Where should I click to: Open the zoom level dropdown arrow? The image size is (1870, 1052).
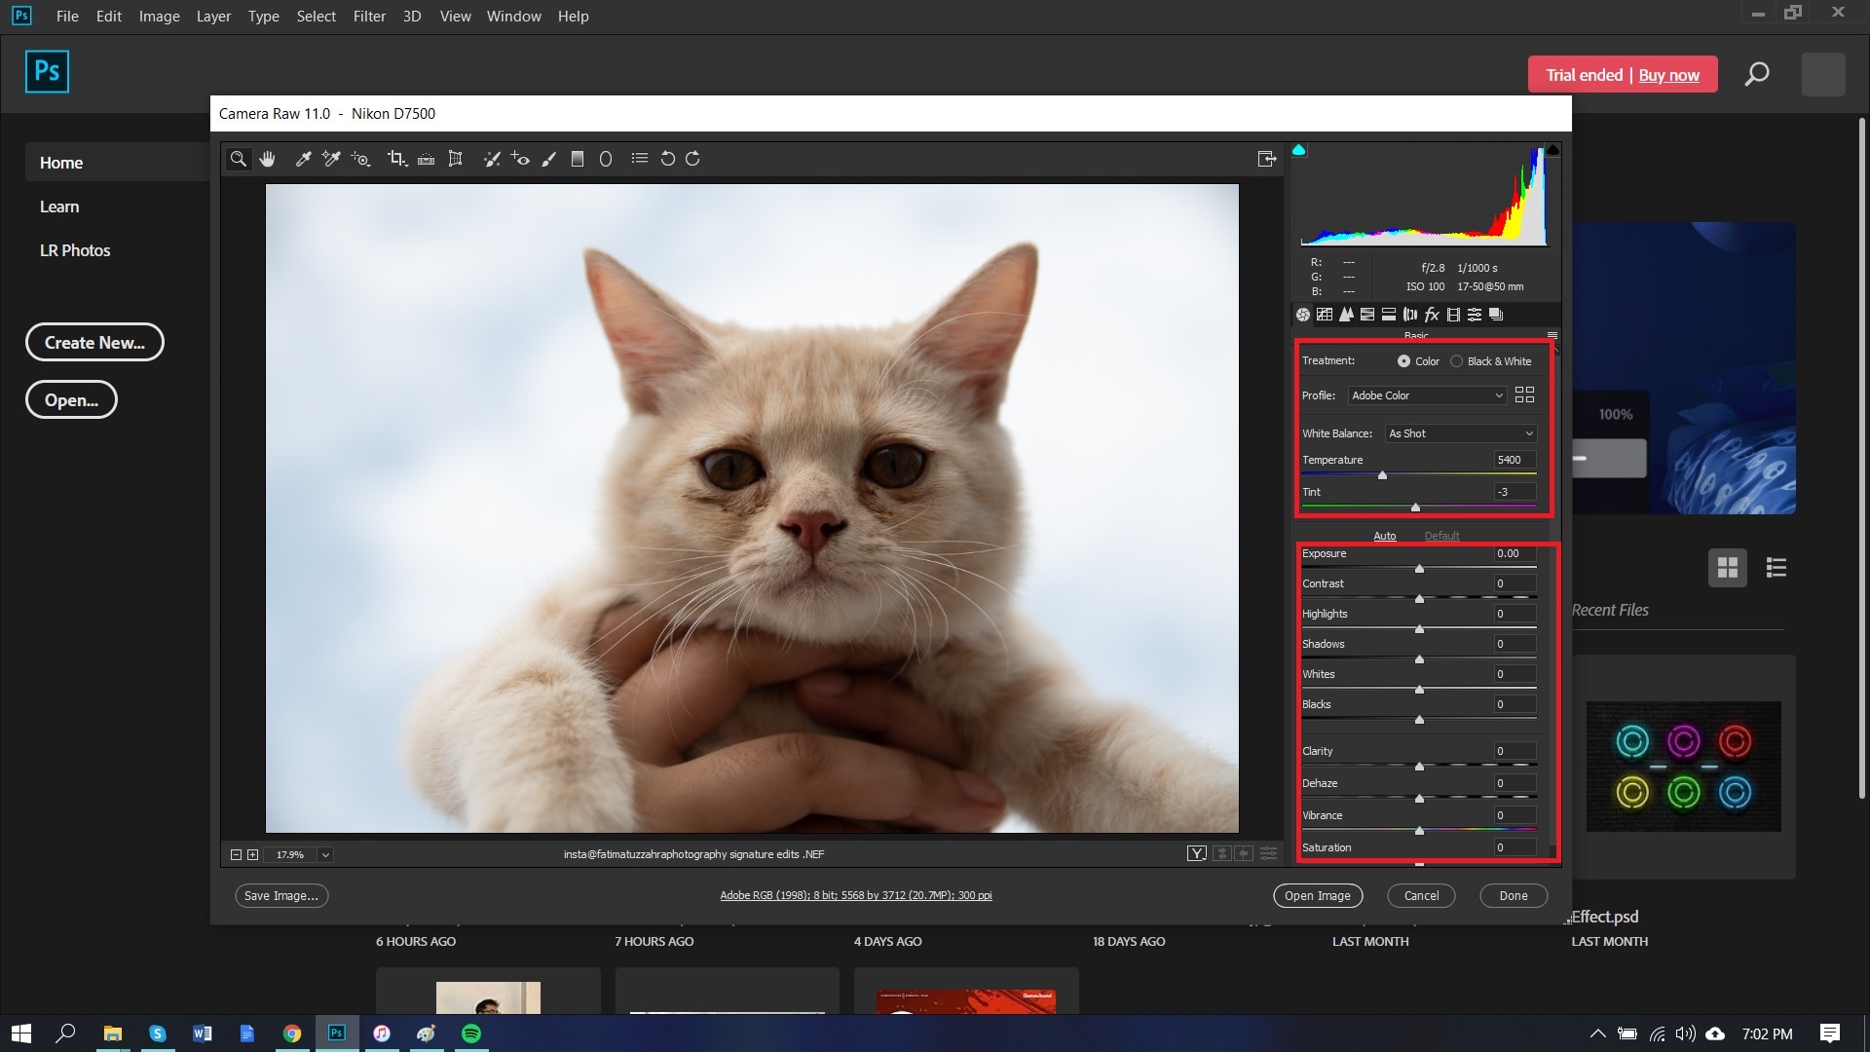[x=325, y=855]
